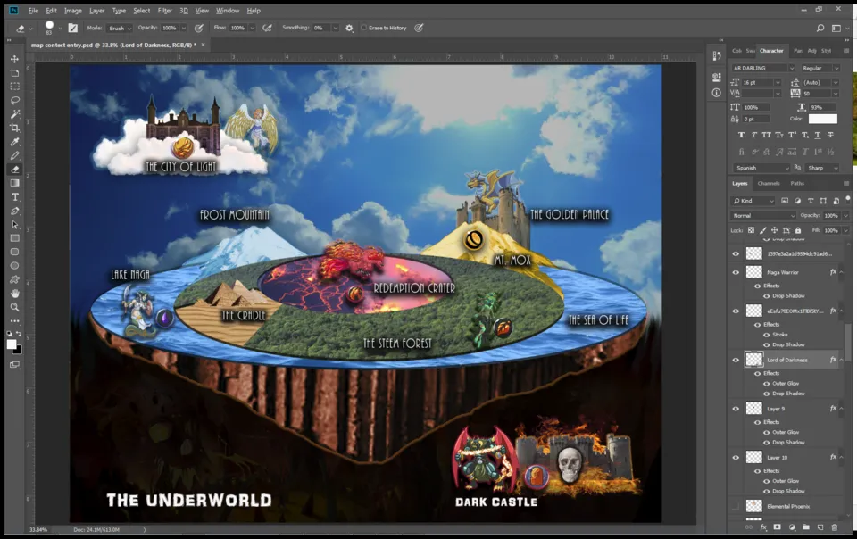Select the Crop tool

pos(15,128)
